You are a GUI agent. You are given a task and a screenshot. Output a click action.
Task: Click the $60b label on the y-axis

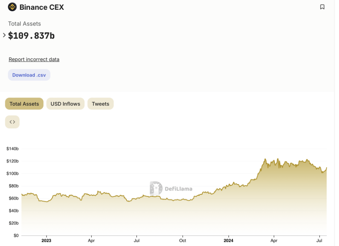(x=13, y=198)
